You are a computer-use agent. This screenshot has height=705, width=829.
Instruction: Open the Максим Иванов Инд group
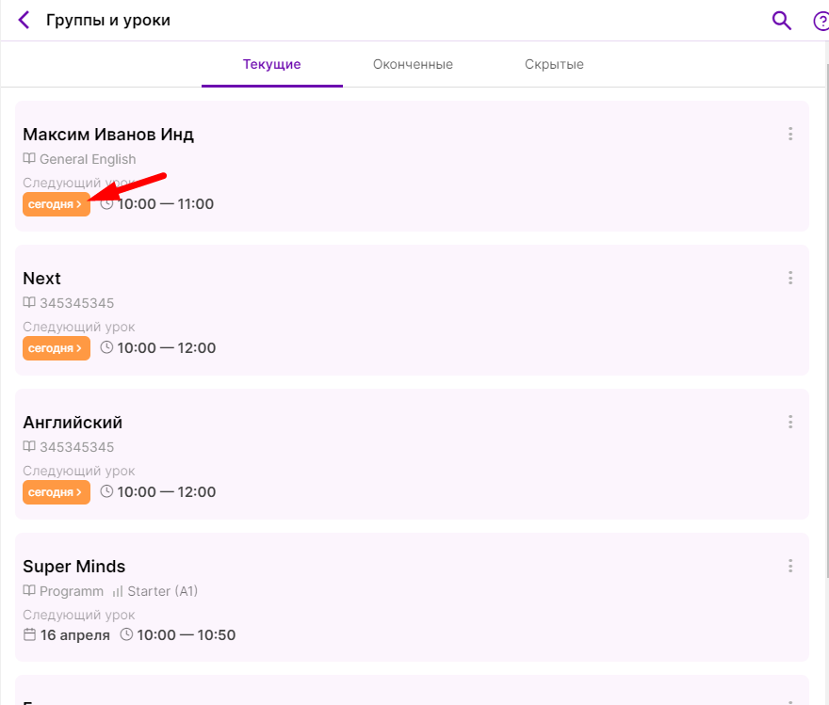coord(108,135)
